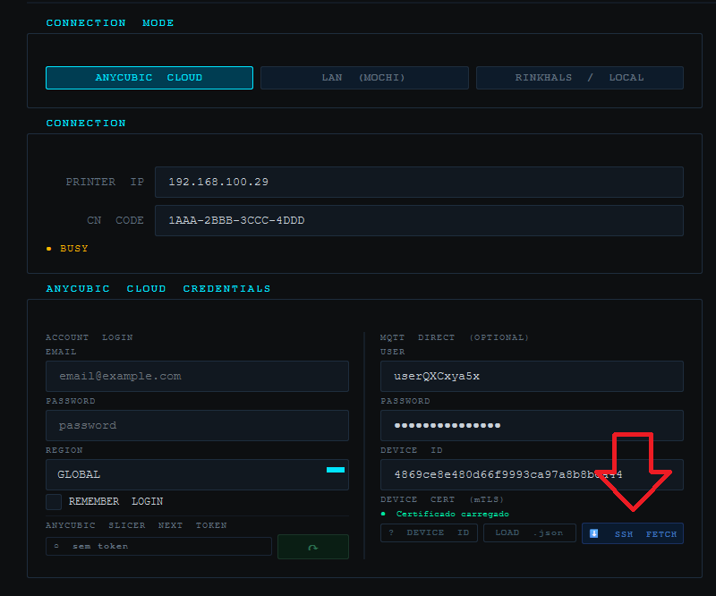The width and height of the screenshot is (716, 596).
Task: Focus the MQTT User field
Action: (x=532, y=376)
